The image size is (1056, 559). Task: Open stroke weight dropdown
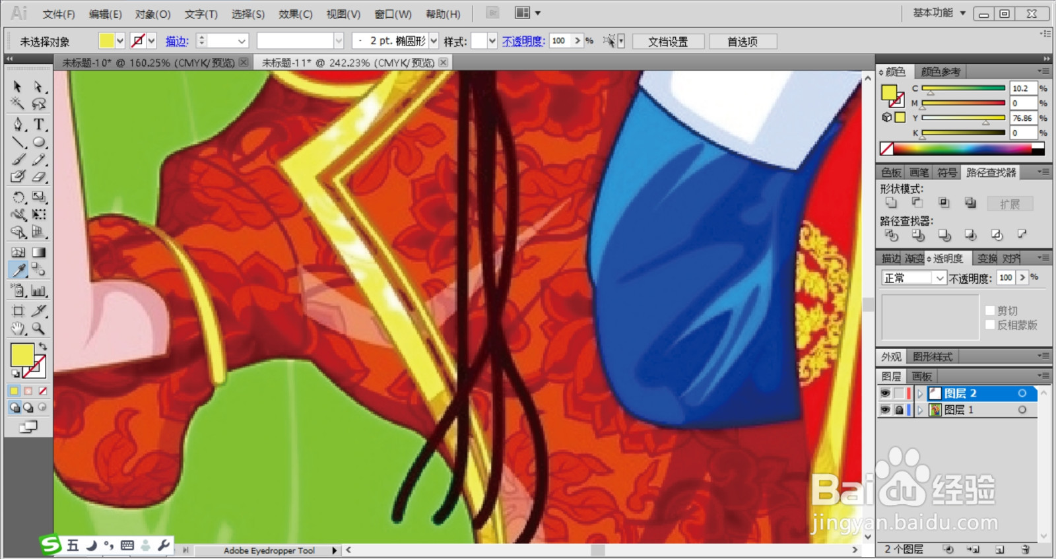[242, 41]
